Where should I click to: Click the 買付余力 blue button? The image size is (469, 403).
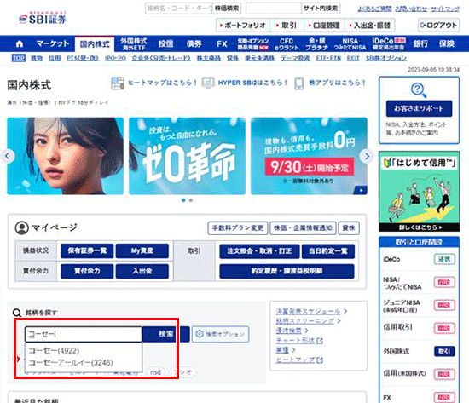click(87, 271)
